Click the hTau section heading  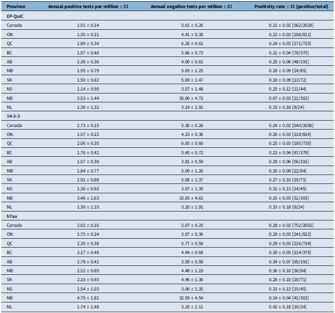point(13,216)
